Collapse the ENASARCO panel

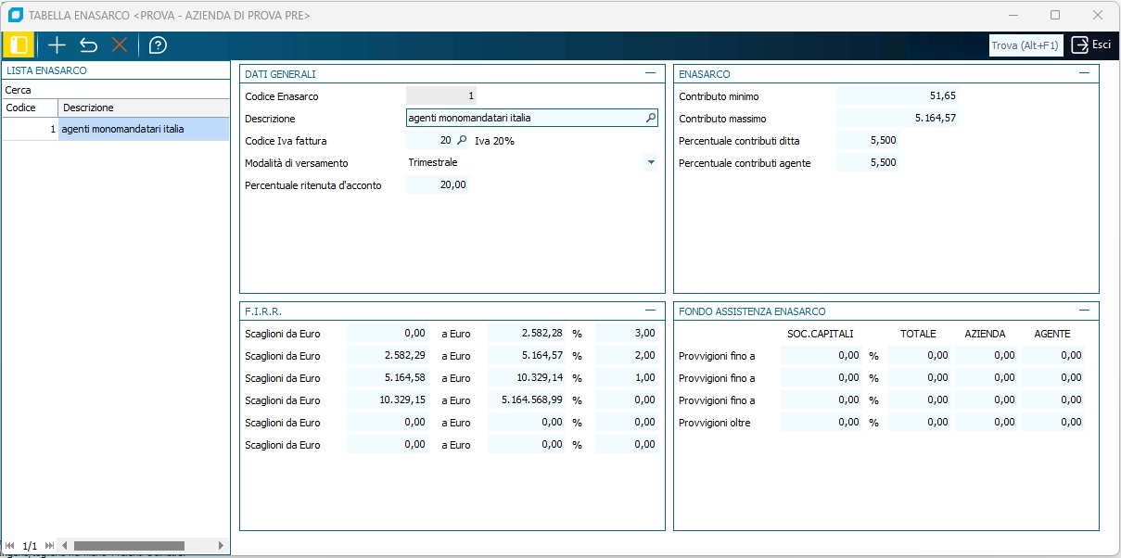(1084, 73)
